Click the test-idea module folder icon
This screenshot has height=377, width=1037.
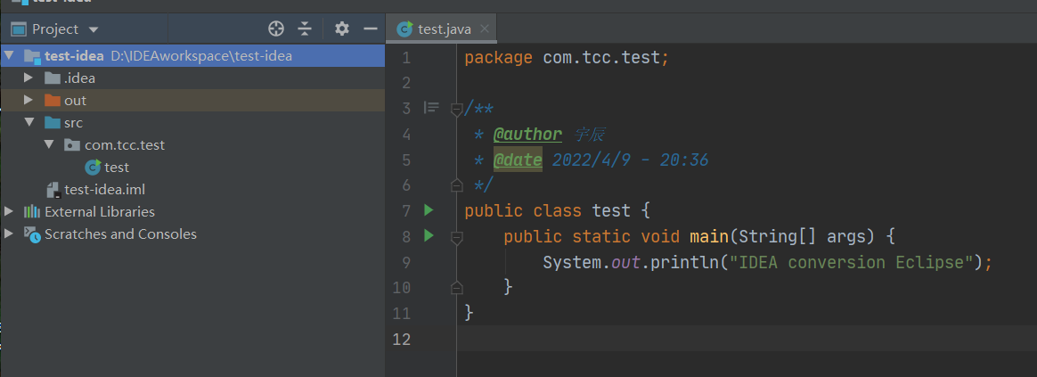click(32, 57)
